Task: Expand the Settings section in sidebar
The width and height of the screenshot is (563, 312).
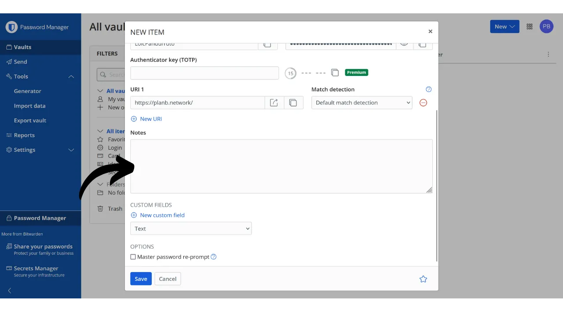Action: tap(71, 150)
